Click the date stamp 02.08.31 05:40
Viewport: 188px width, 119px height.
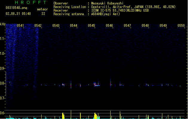tap(18, 14)
